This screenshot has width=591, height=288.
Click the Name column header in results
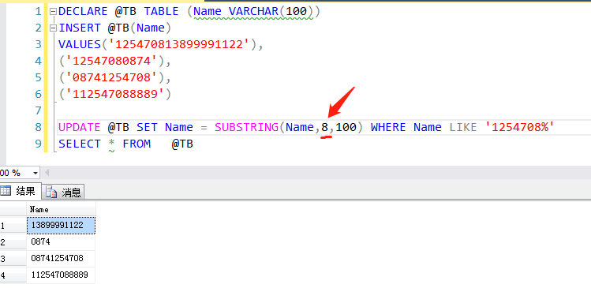[x=61, y=209]
